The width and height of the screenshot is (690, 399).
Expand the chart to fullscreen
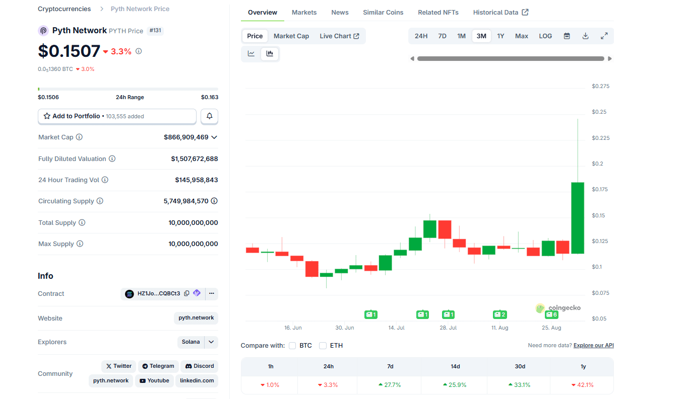[x=604, y=36]
